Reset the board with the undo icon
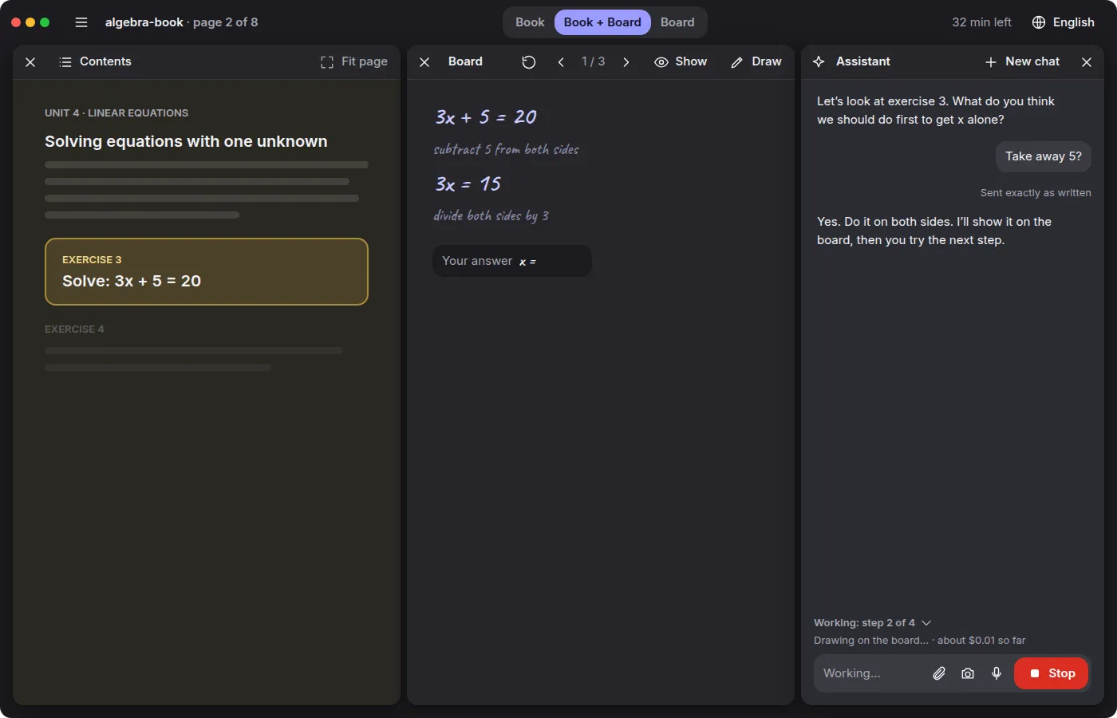1117x718 pixels. click(529, 62)
